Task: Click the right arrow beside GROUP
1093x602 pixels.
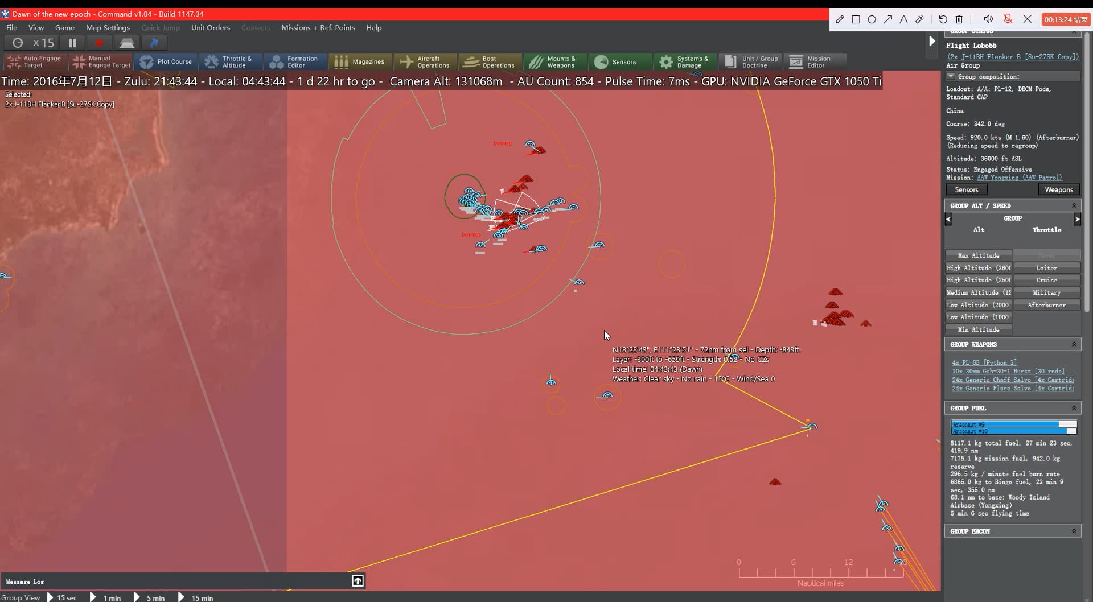Action: 1077,219
